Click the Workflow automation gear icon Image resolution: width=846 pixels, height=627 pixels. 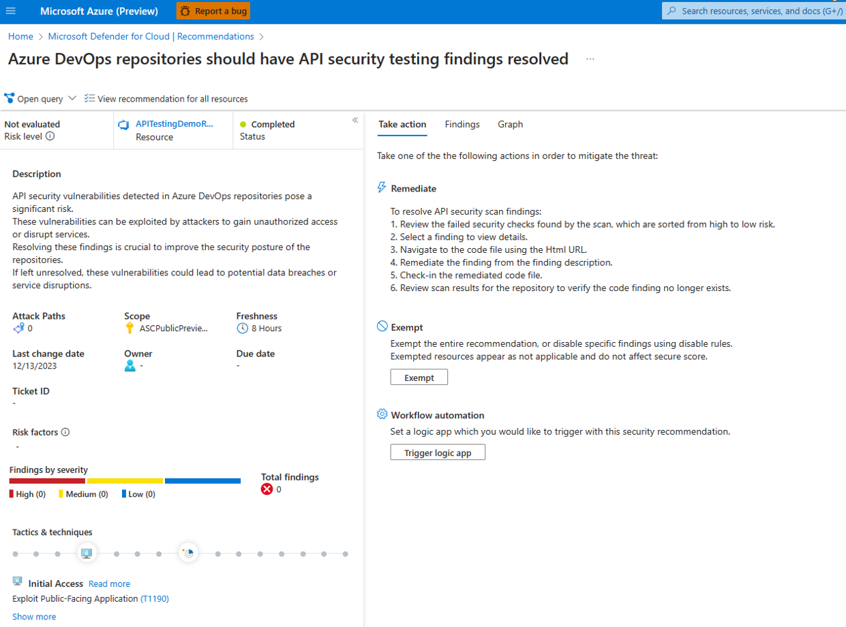[x=382, y=414]
